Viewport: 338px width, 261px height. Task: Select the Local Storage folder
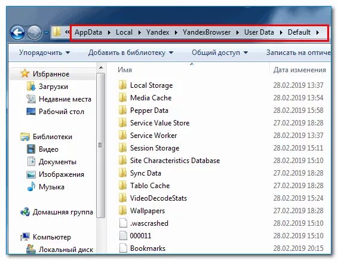pyautogui.click(x=151, y=85)
